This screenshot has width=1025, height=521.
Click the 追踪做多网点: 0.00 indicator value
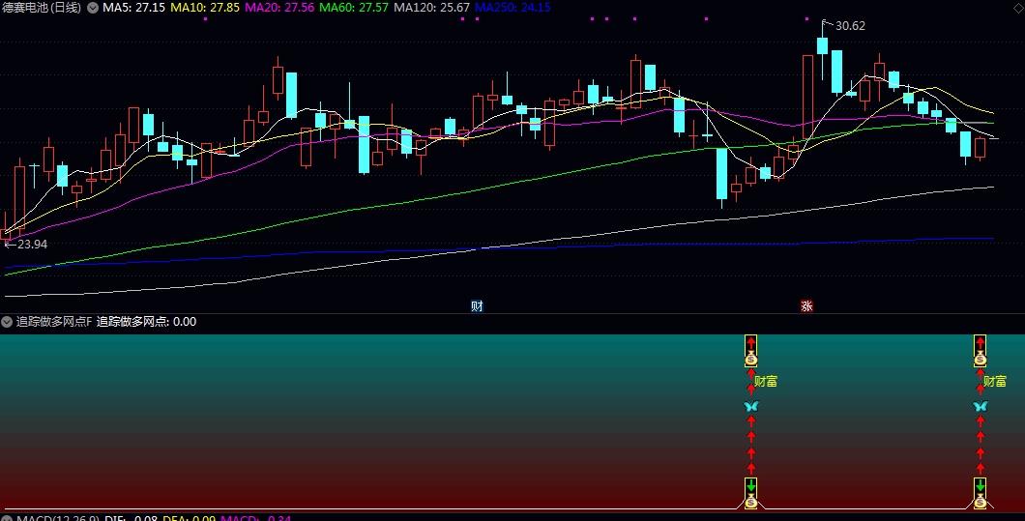[x=146, y=322]
